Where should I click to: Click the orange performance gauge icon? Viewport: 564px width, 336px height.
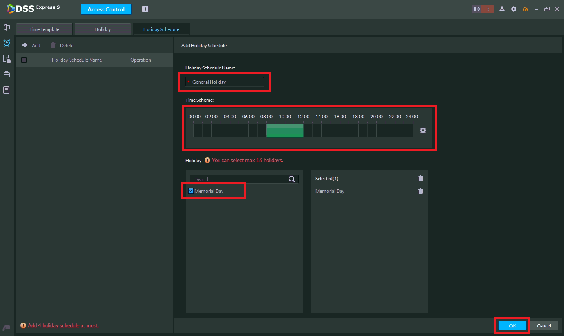tap(525, 9)
